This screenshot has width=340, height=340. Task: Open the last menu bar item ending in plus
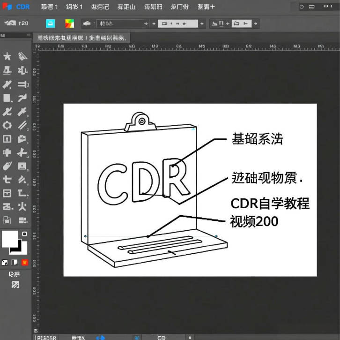click(x=206, y=7)
